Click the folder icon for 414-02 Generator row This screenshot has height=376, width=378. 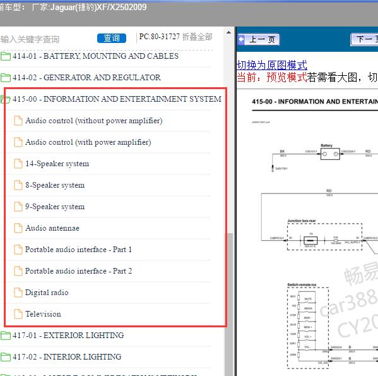point(5,78)
